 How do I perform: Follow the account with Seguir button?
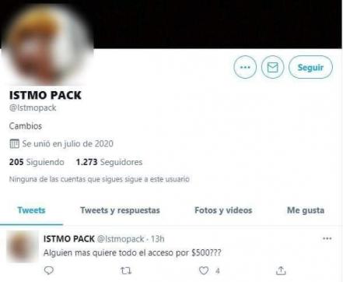point(310,67)
